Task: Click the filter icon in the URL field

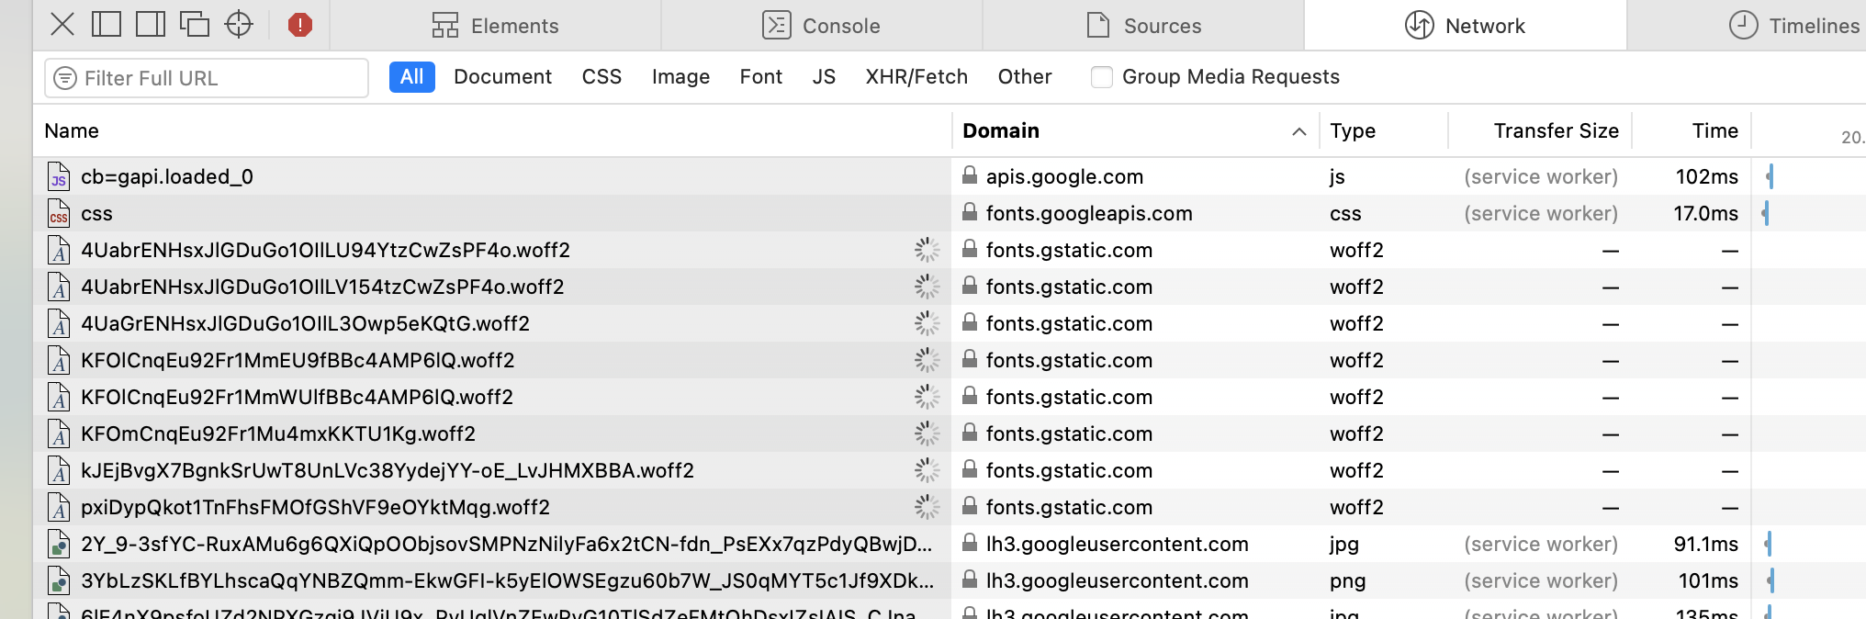Action: pos(65,78)
